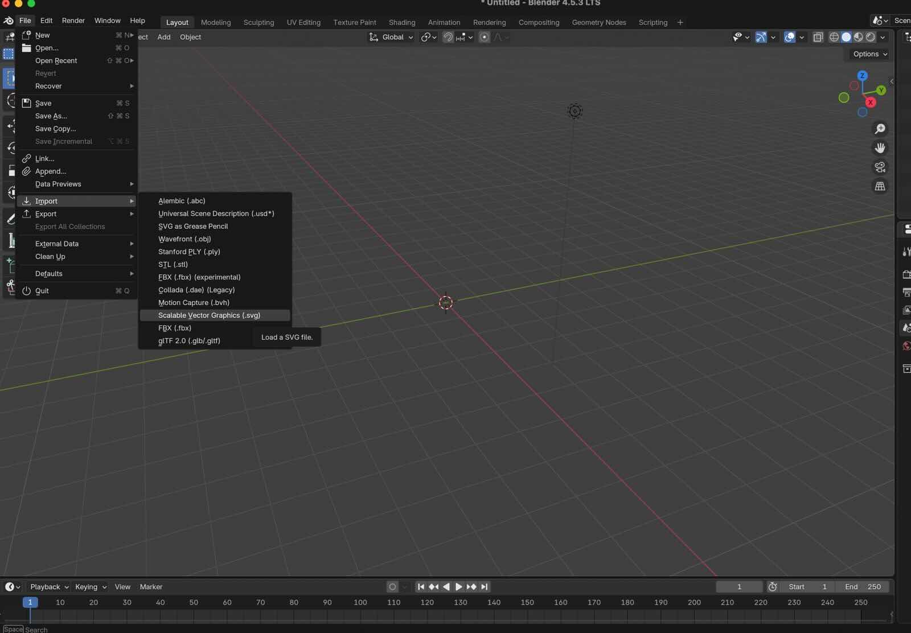
Task: Click the zoom view magnifier icon
Action: tap(880, 129)
